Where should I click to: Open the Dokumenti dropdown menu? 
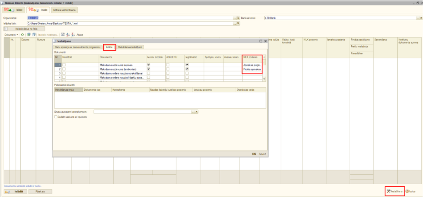click(x=11, y=35)
